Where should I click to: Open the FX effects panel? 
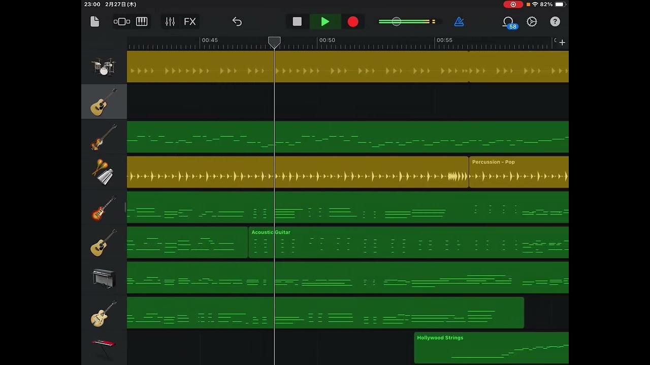(x=189, y=22)
